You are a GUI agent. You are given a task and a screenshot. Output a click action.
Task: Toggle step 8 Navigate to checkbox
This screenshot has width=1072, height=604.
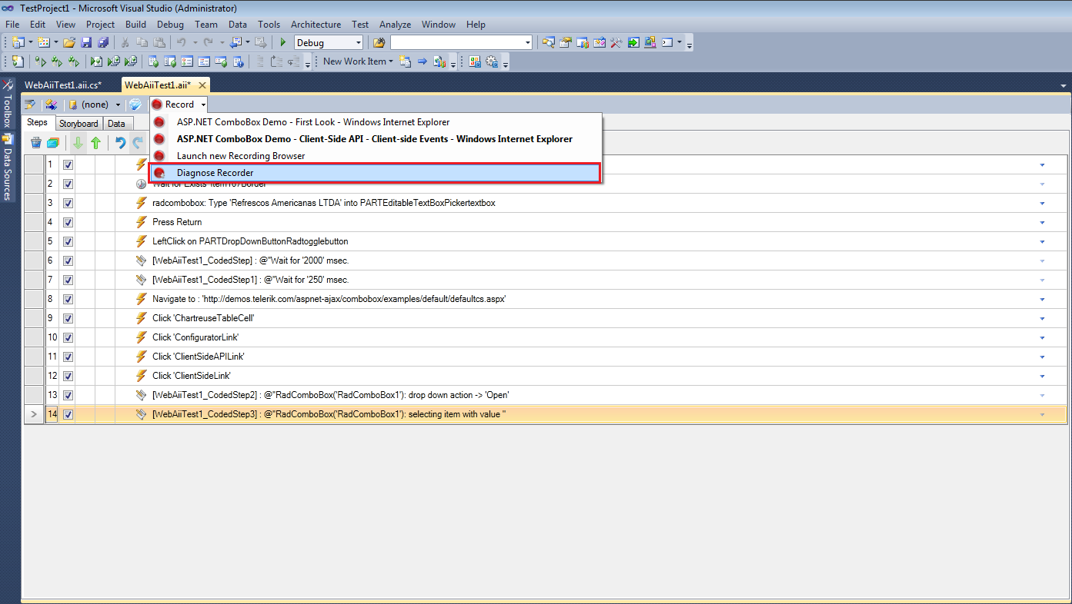(x=68, y=299)
